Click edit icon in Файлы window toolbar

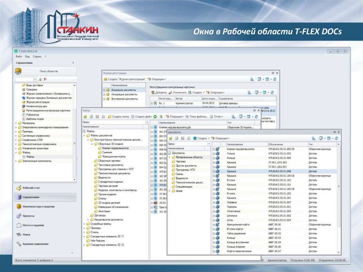(91, 117)
